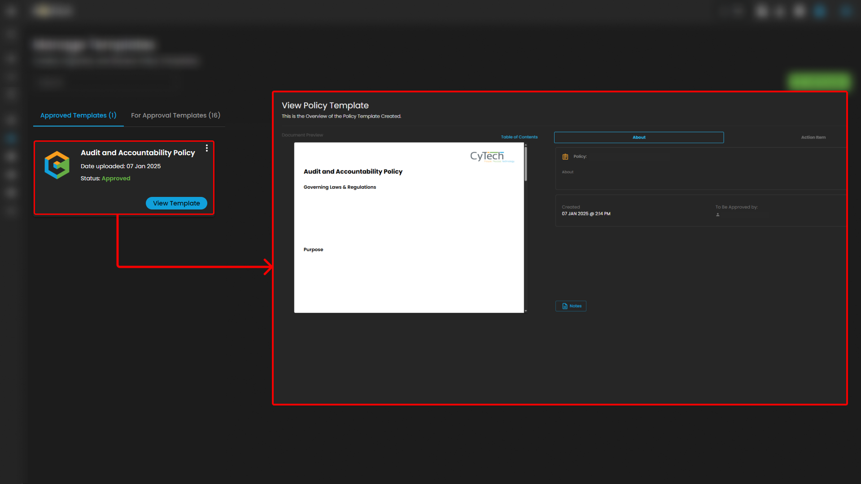This screenshot has height=484, width=861.
Task: Click the CyTech logo in the document preview
Action: pyautogui.click(x=488, y=156)
